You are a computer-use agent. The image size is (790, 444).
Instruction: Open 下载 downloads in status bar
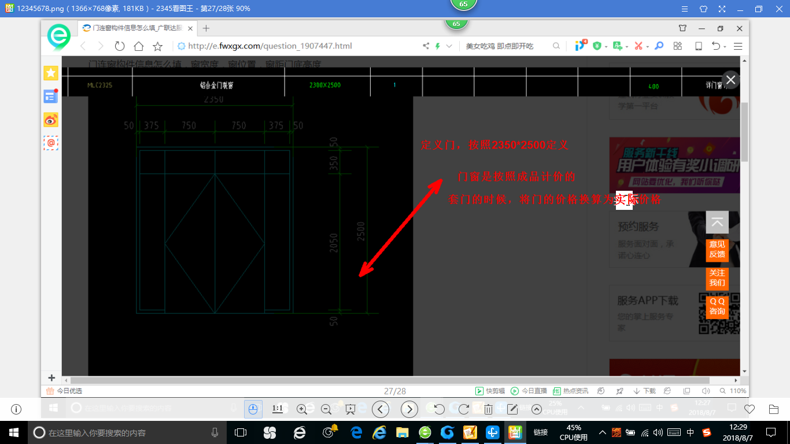coord(645,391)
